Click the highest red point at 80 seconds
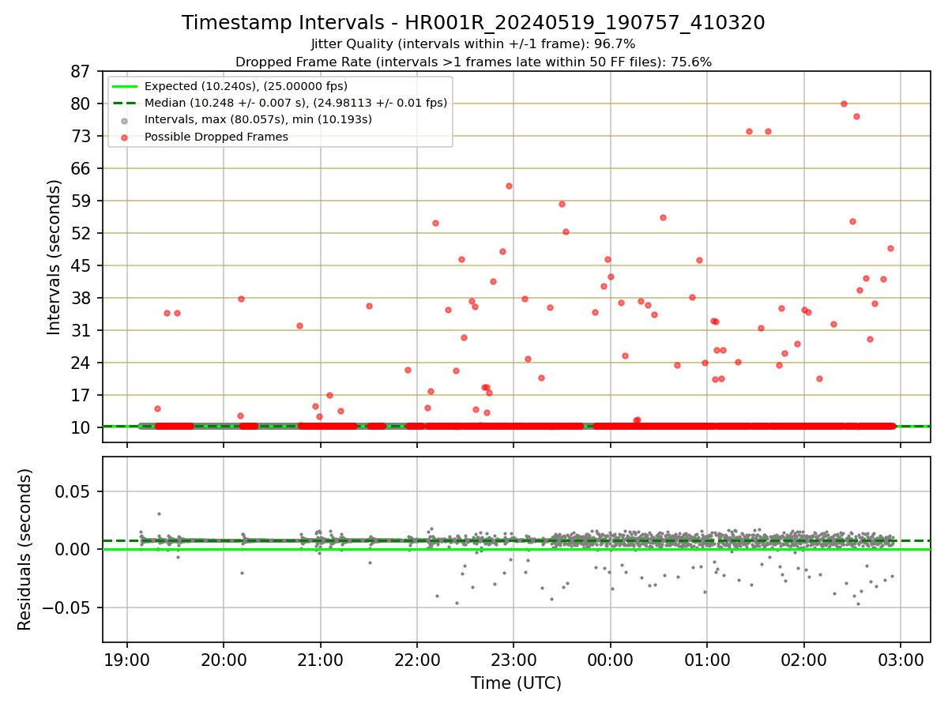Viewport: 948px width, 711px height. coord(844,103)
